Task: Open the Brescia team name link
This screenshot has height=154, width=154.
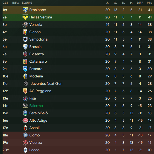Action: click(x=35, y=47)
